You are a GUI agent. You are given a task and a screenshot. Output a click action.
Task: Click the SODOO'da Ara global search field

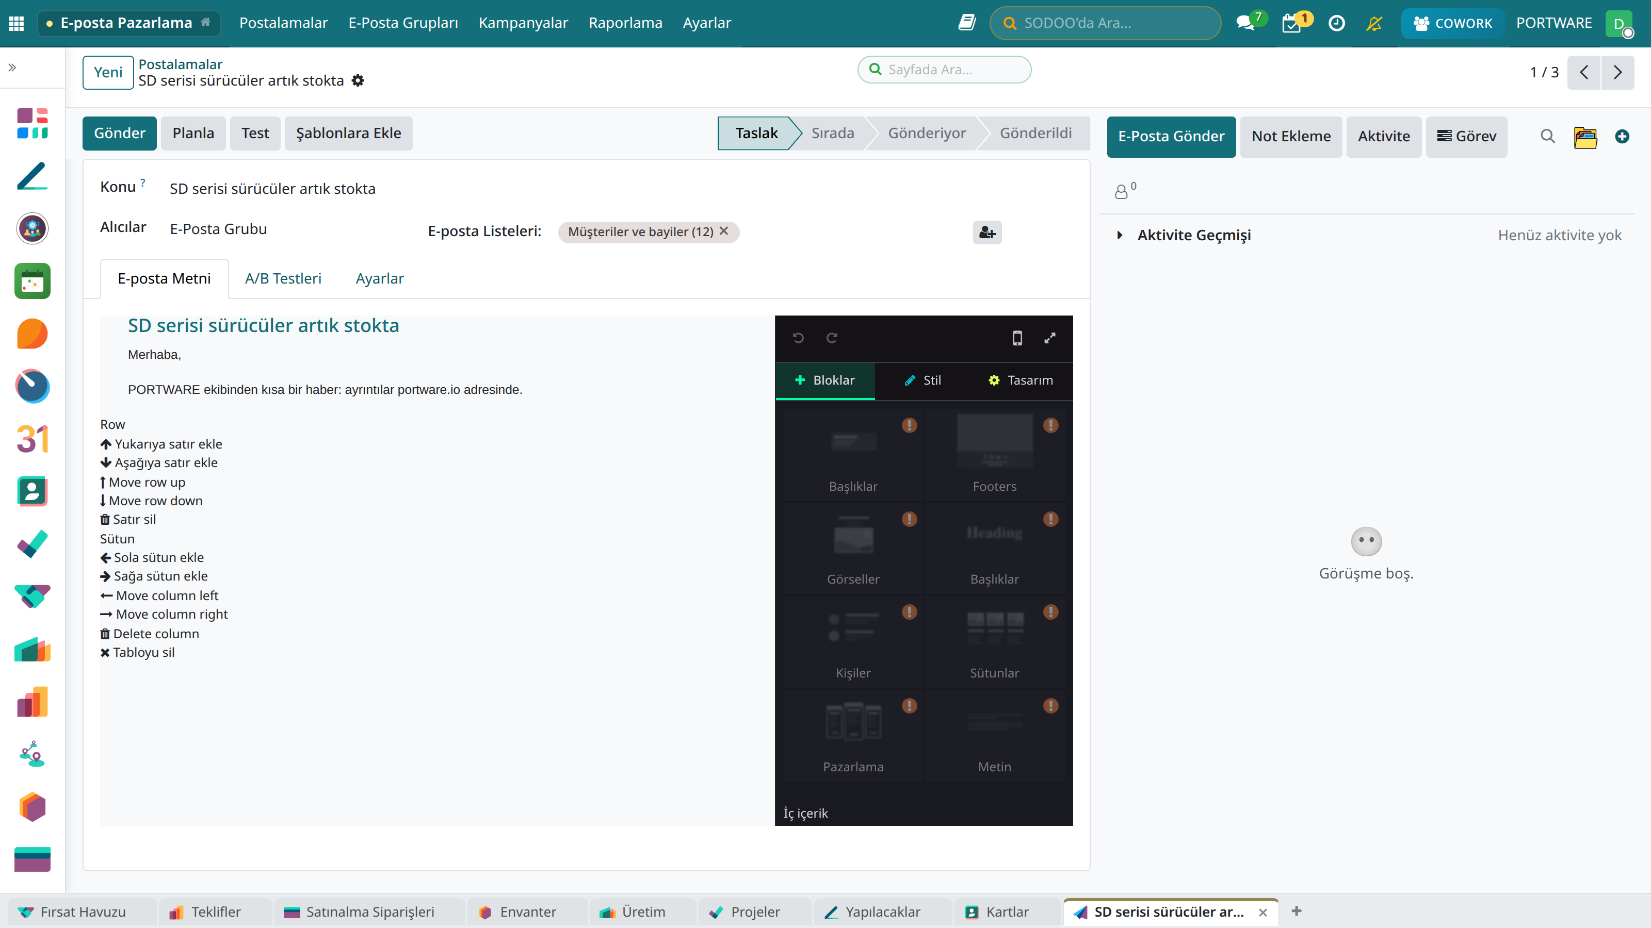pyautogui.click(x=1105, y=23)
